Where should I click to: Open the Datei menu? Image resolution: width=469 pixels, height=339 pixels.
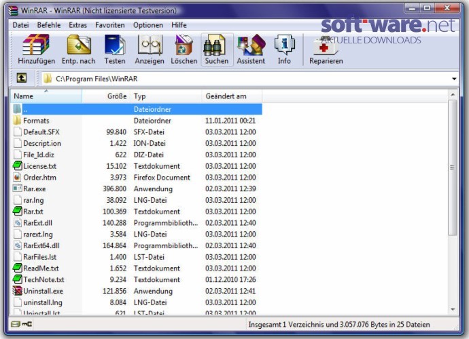[x=20, y=25]
